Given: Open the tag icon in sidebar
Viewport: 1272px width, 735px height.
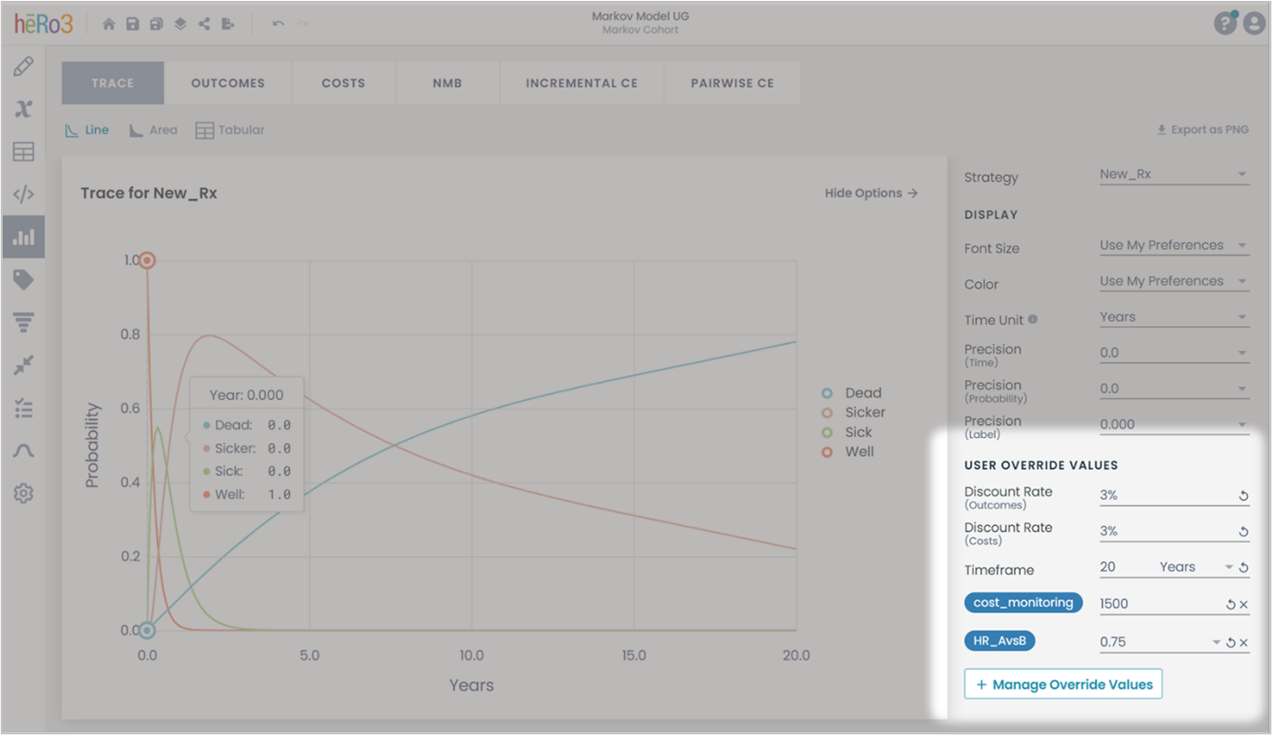Looking at the screenshot, I should pos(24,280).
